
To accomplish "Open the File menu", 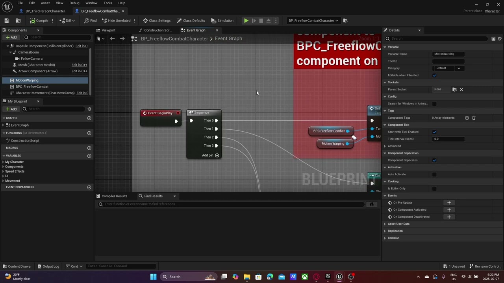I will (x=20, y=3).
